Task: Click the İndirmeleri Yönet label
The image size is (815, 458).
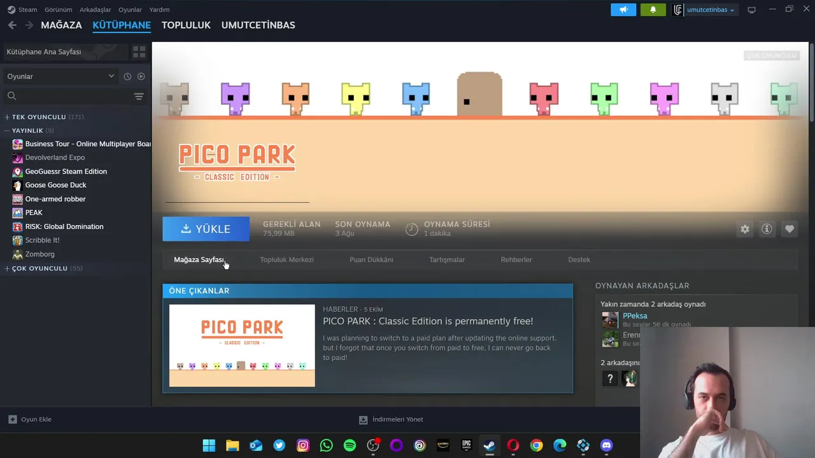Action: pyautogui.click(x=397, y=420)
